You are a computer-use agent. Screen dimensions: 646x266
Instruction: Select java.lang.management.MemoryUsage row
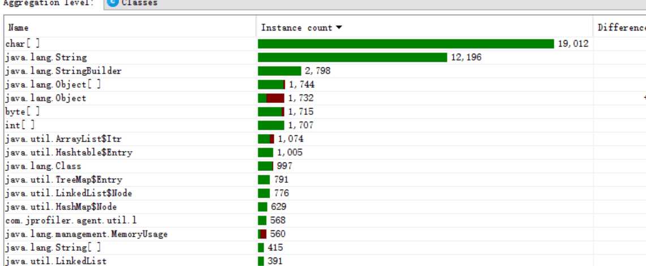click(325, 234)
